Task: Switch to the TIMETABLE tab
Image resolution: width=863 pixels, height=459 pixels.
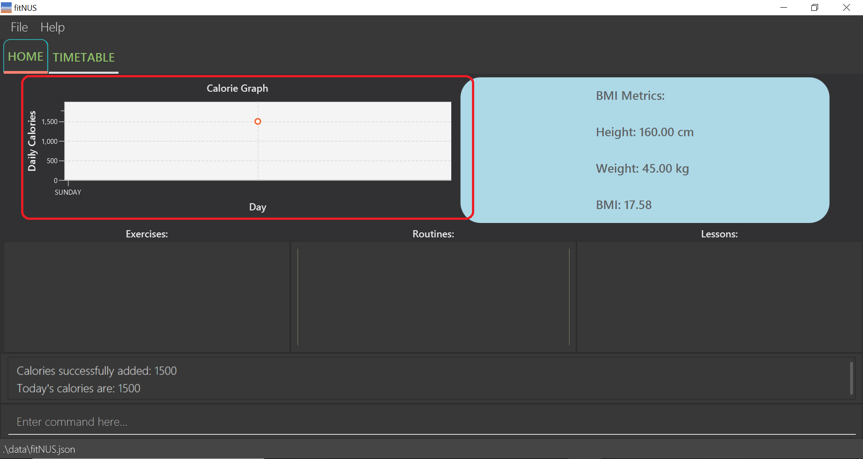Action: (84, 58)
